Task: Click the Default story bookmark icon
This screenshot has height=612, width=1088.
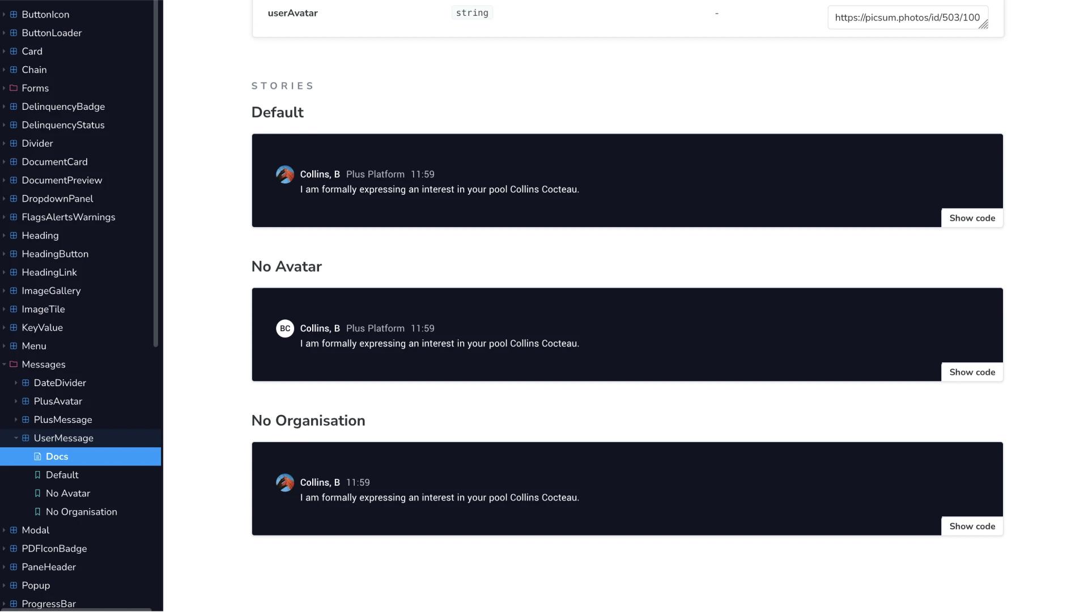Action: pos(37,475)
